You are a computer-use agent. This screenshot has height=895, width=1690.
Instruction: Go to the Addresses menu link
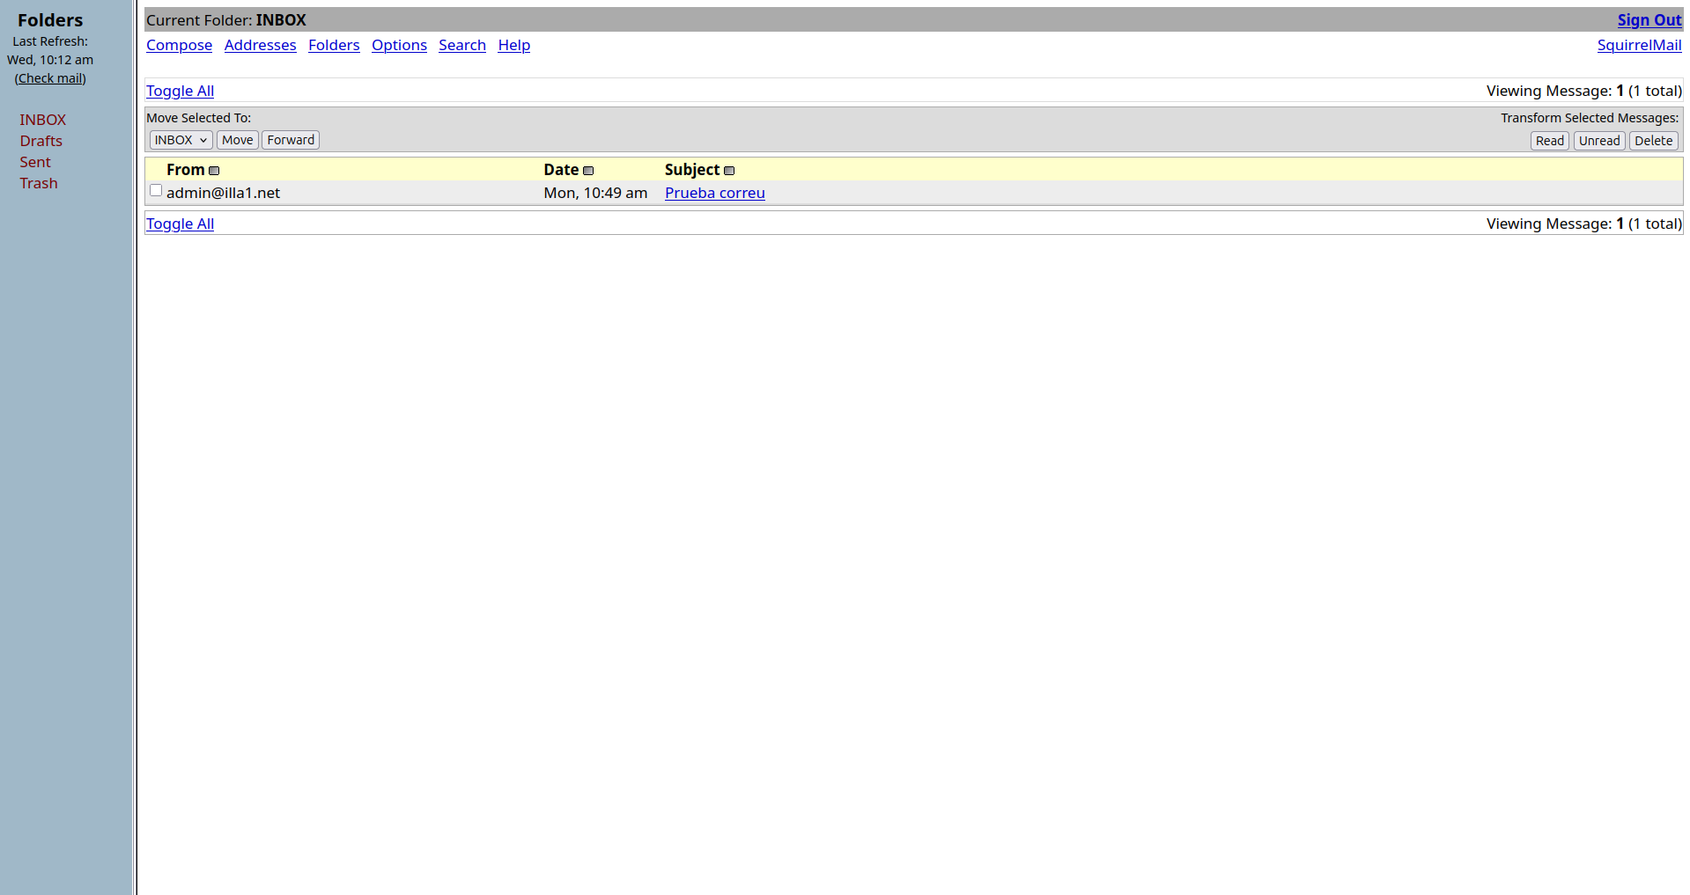260,45
